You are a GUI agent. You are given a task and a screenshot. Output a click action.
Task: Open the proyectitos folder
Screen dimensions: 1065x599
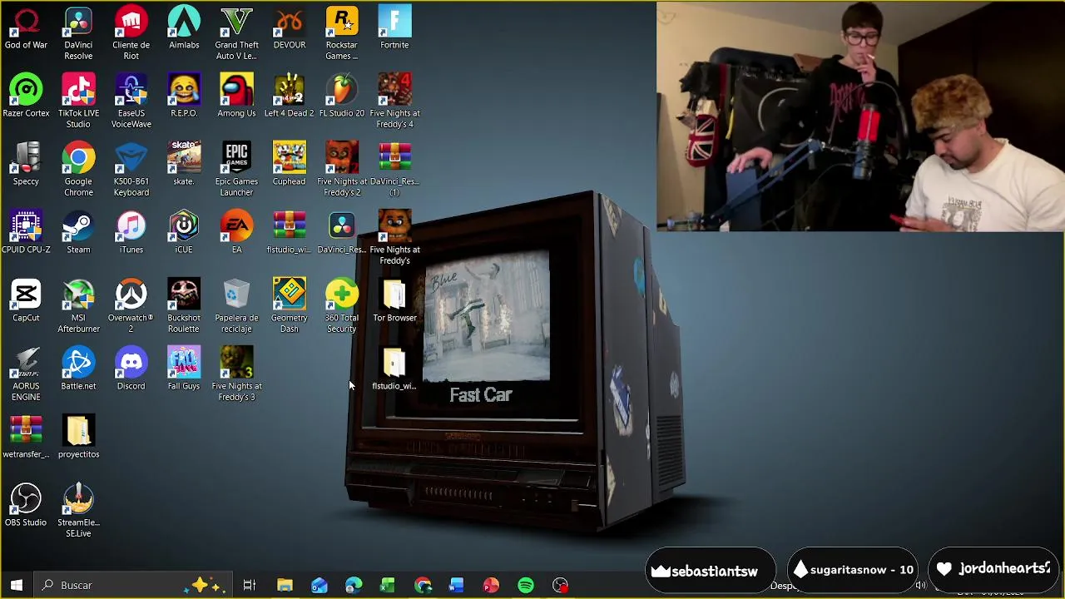(78, 438)
